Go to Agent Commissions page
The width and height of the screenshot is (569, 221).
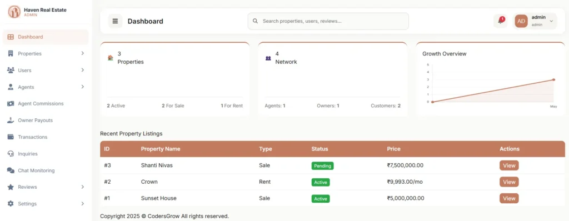[x=46, y=104]
